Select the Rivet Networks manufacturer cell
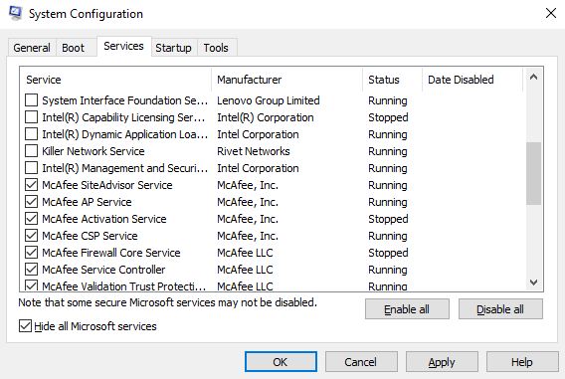The height and width of the screenshot is (379, 565). click(254, 151)
